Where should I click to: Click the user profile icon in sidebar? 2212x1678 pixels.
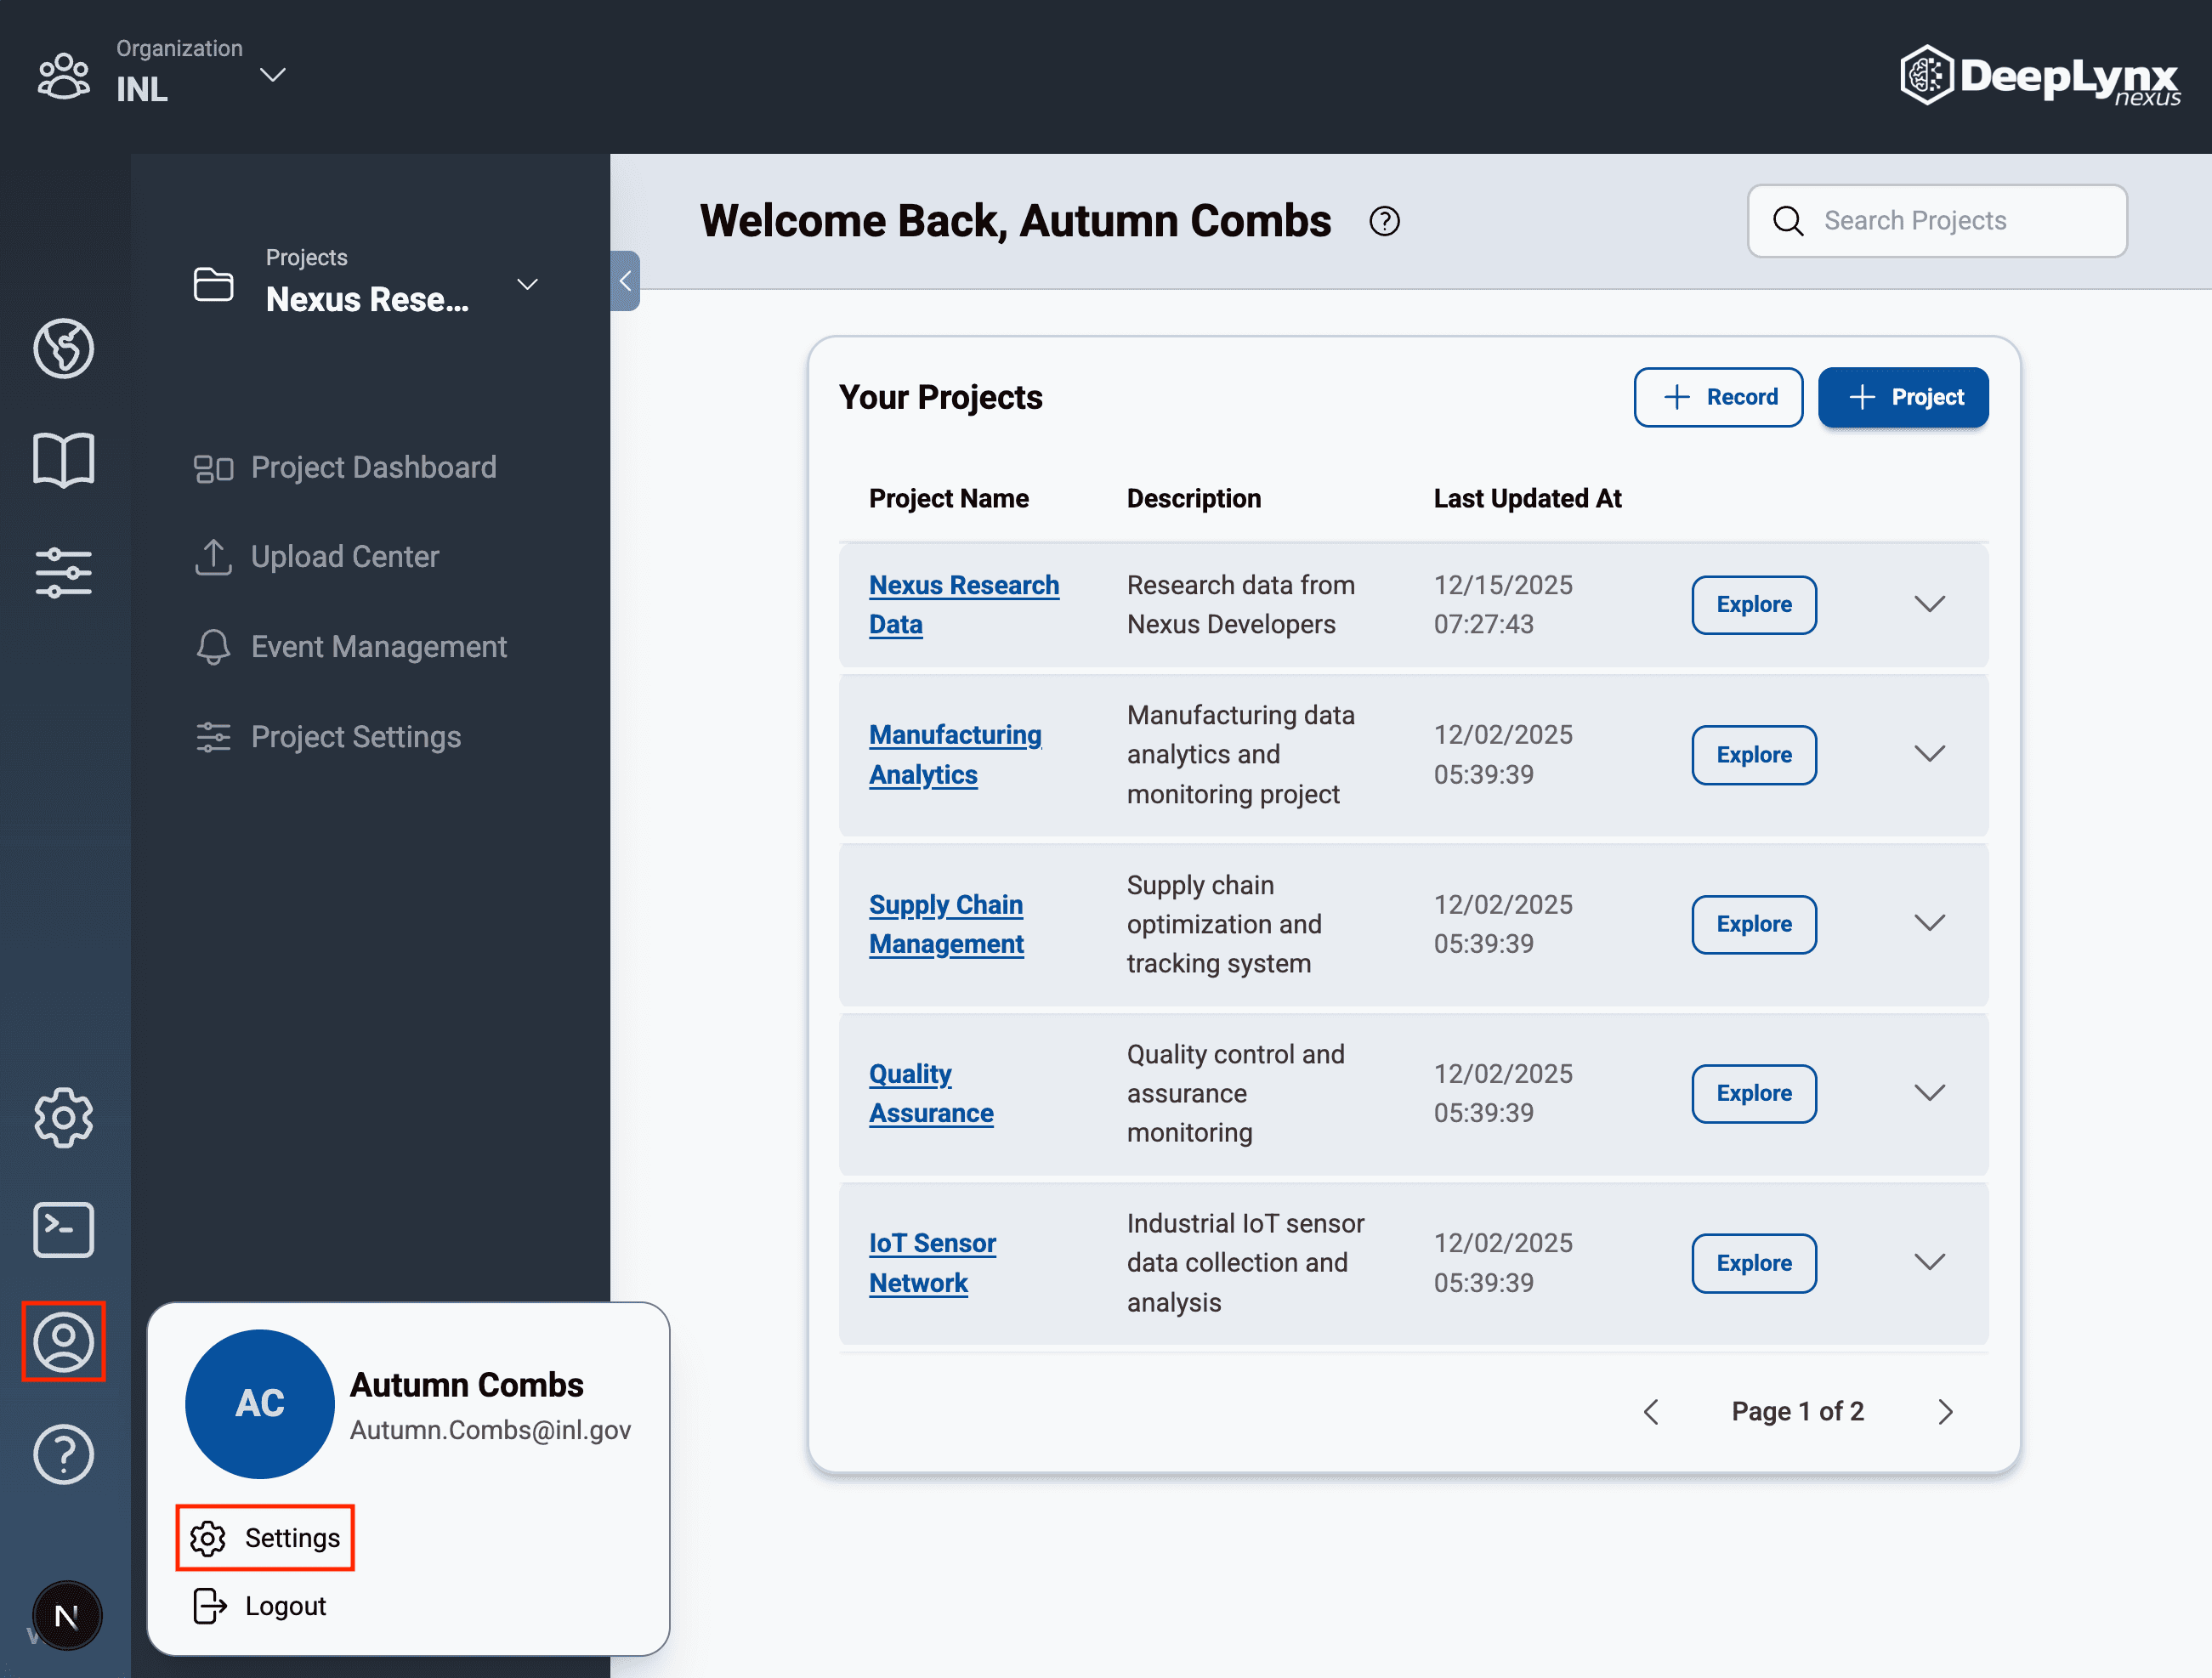coord(63,1341)
